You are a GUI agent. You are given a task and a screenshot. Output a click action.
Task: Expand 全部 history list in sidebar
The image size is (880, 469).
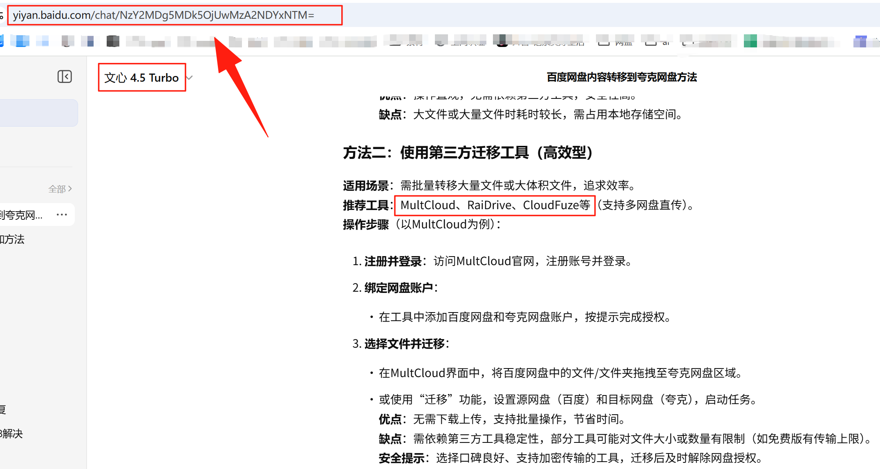(x=60, y=189)
